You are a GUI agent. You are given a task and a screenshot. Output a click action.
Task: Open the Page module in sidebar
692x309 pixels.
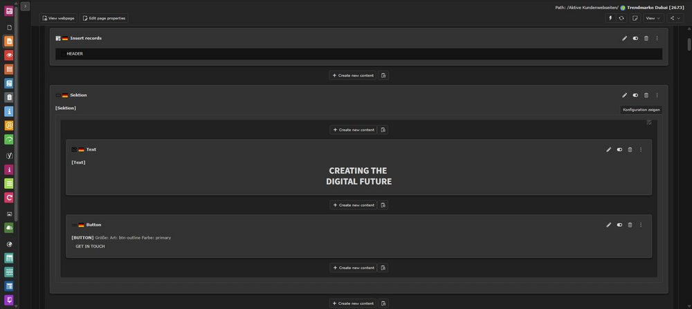pos(9,41)
